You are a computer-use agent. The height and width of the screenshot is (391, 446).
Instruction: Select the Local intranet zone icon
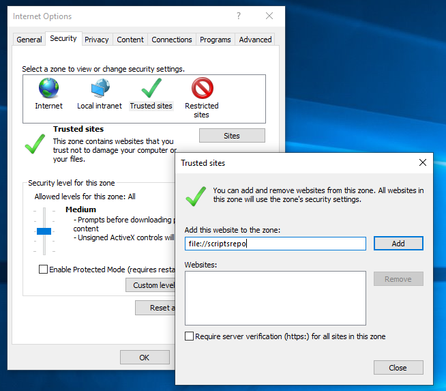click(100, 88)
